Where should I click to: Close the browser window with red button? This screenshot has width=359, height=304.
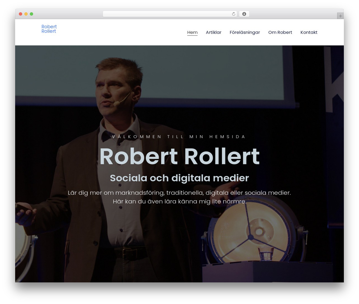tap(20, 14)
